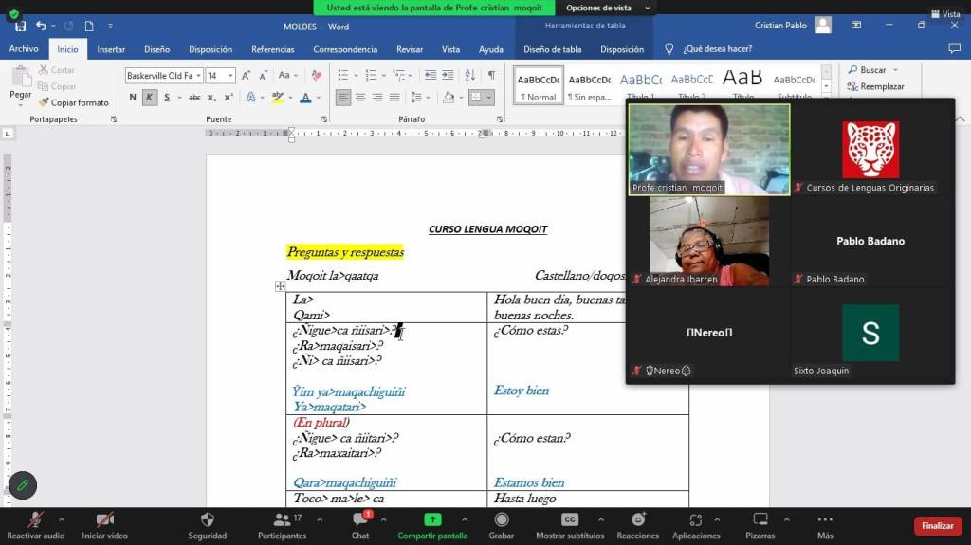Image resolution: width=971 pixels, height=545 pixels.
Task: Start recording with Grabar button
Action: [x=502, y=520]
